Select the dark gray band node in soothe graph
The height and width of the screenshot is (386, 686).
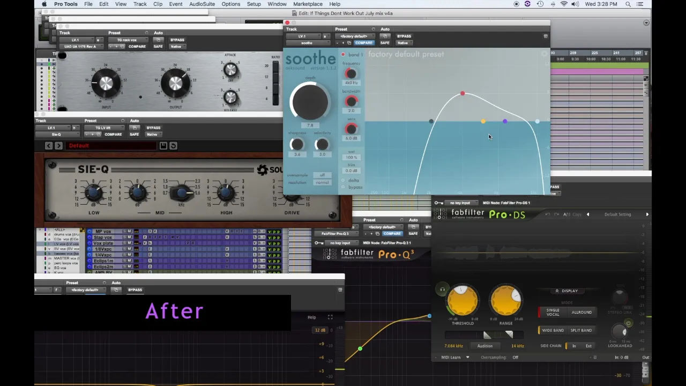click(431, 122)
